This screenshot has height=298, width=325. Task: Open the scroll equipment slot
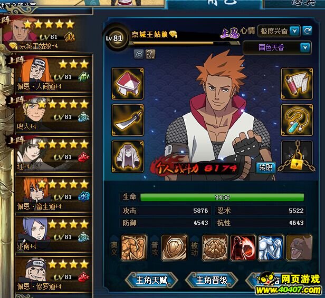click(297, 84)
